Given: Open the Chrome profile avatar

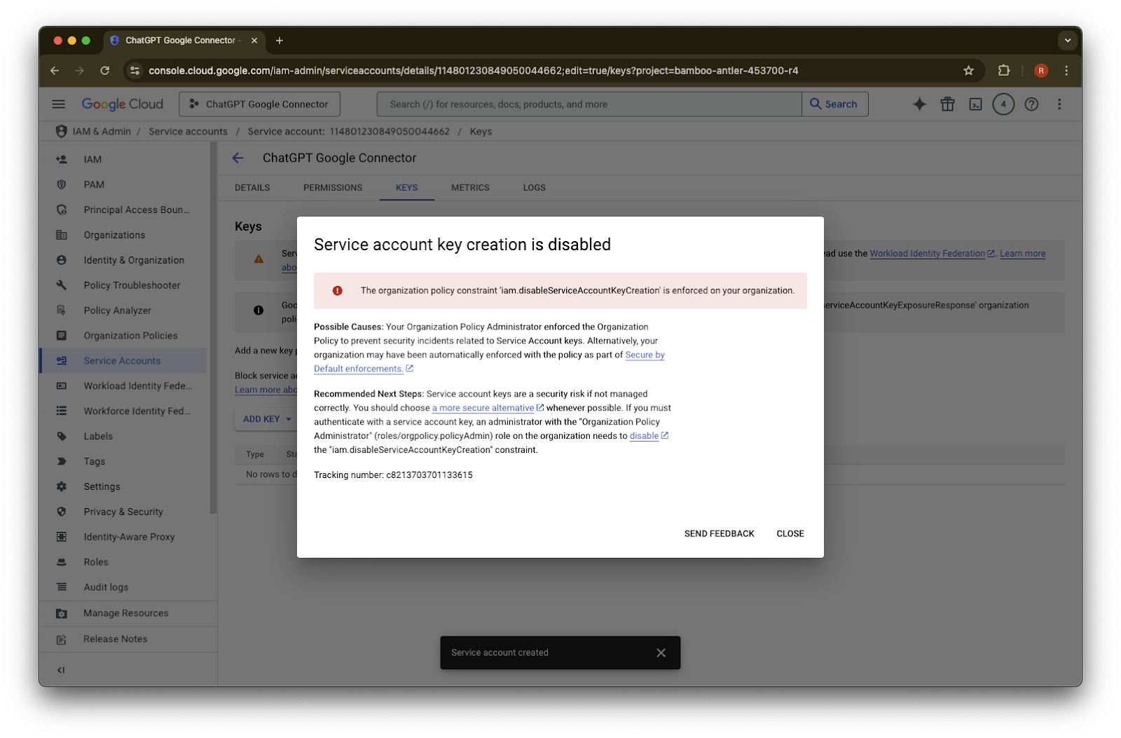Looking at the screenshot, I should pos(1041,71).
